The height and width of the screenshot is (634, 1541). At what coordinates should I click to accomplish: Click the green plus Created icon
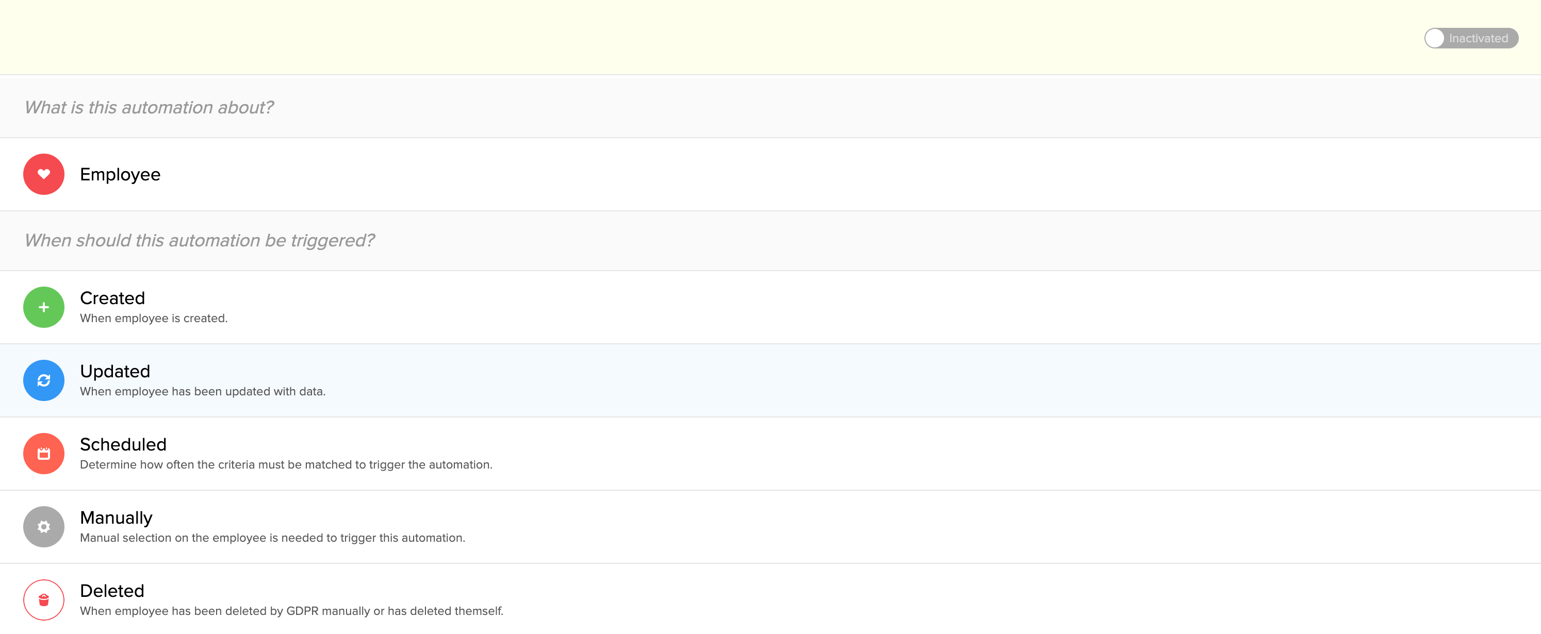pos(44,307)
